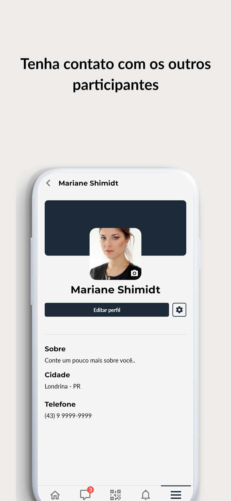Open the hamburger menu tab
231x501 pixels.
tap(176, 495)
